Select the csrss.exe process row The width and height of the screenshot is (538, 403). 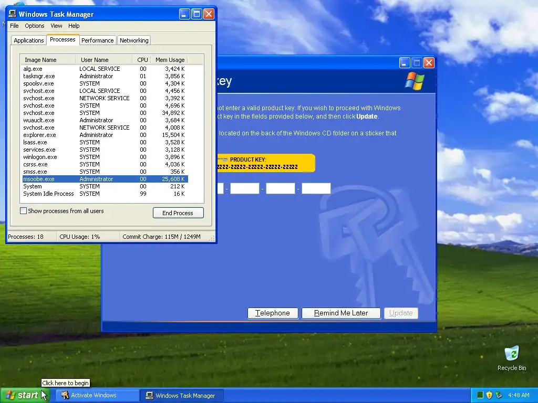tap(105, 164)
